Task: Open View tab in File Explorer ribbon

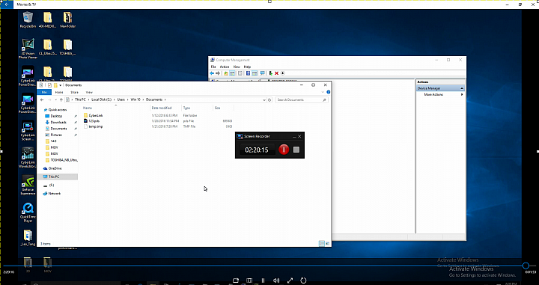Action: coord(89,92)
